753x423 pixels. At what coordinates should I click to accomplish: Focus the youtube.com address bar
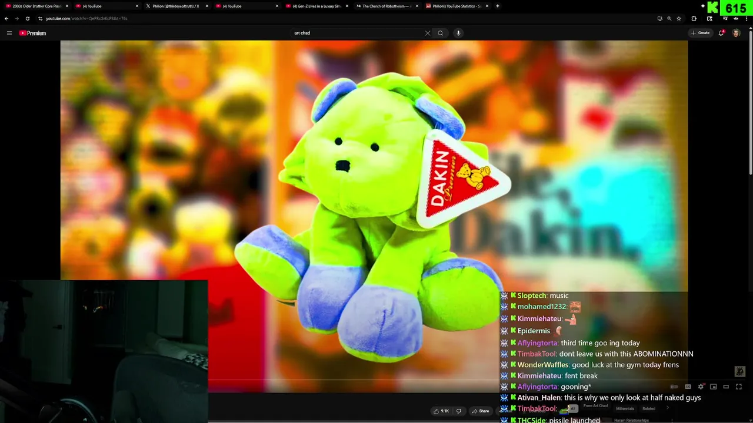tap(347, 18)
